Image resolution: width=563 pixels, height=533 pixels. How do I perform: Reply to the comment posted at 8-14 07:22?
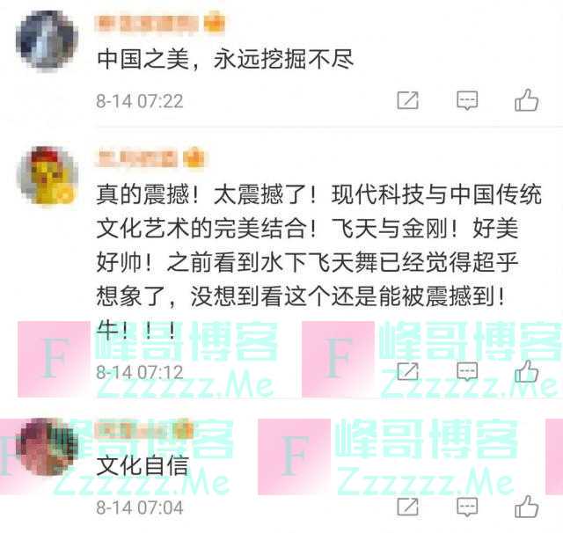click(x=467, y=100)
